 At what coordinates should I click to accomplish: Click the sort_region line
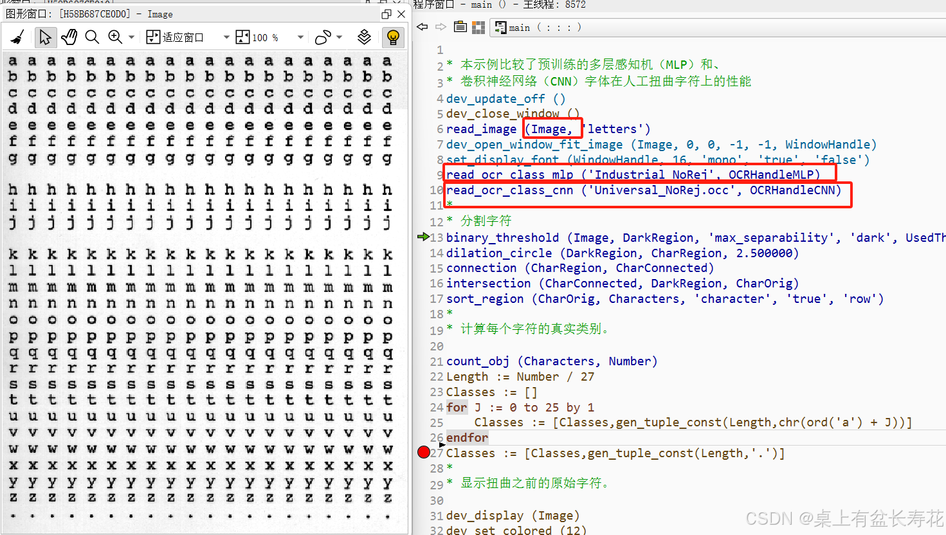[x=664, y=299]
